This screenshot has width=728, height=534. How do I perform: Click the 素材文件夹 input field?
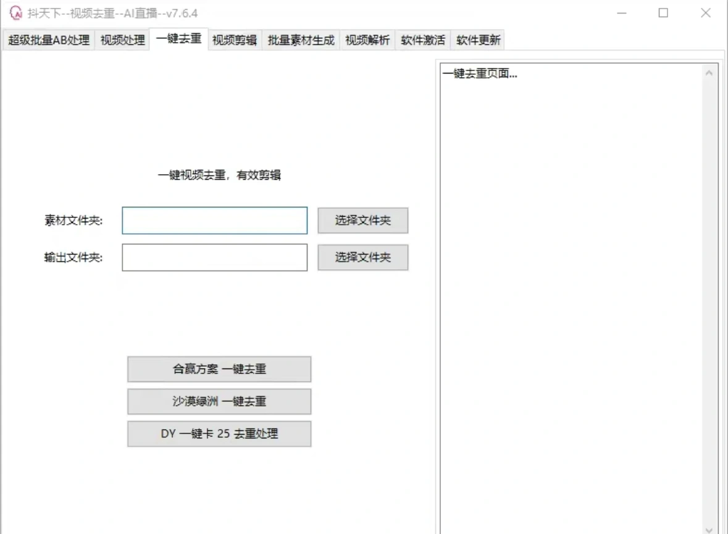pyautogui.click(x=214, y=220)
